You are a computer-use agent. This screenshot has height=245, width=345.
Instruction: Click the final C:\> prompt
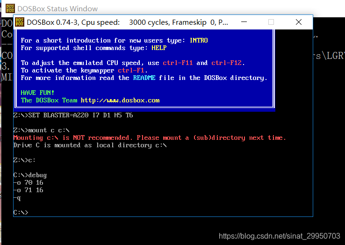point(21,213)
